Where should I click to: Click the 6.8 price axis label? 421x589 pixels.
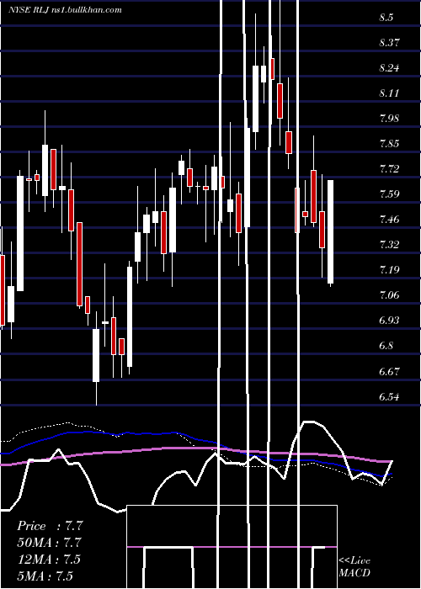pyautogui.click(x=386, y=346)
